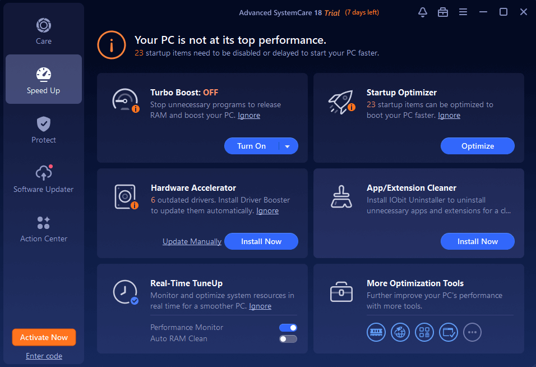Click the notification bell icon
This screenshot has width=536, height=367.
pos(423,12)
